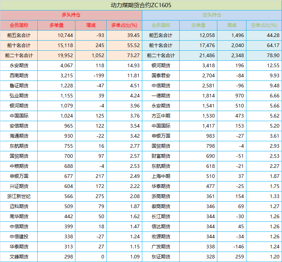The width and height of the screenshot is (282, 262).
Task: Click the 银河期货 short volume 3,418
Action: point(208,65)
